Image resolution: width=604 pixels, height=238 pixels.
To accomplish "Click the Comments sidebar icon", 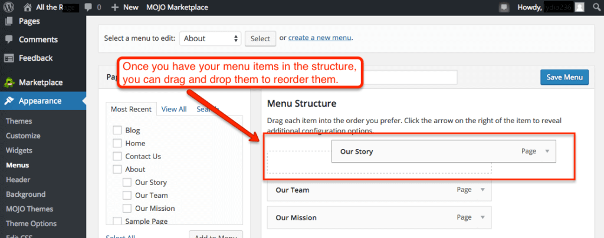I will coord(8,39).
